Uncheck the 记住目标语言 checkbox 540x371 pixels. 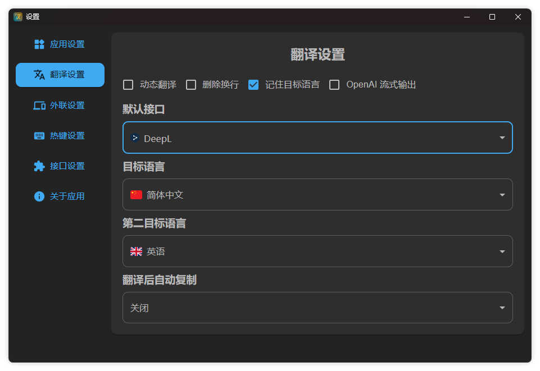[x=253, y=85]
